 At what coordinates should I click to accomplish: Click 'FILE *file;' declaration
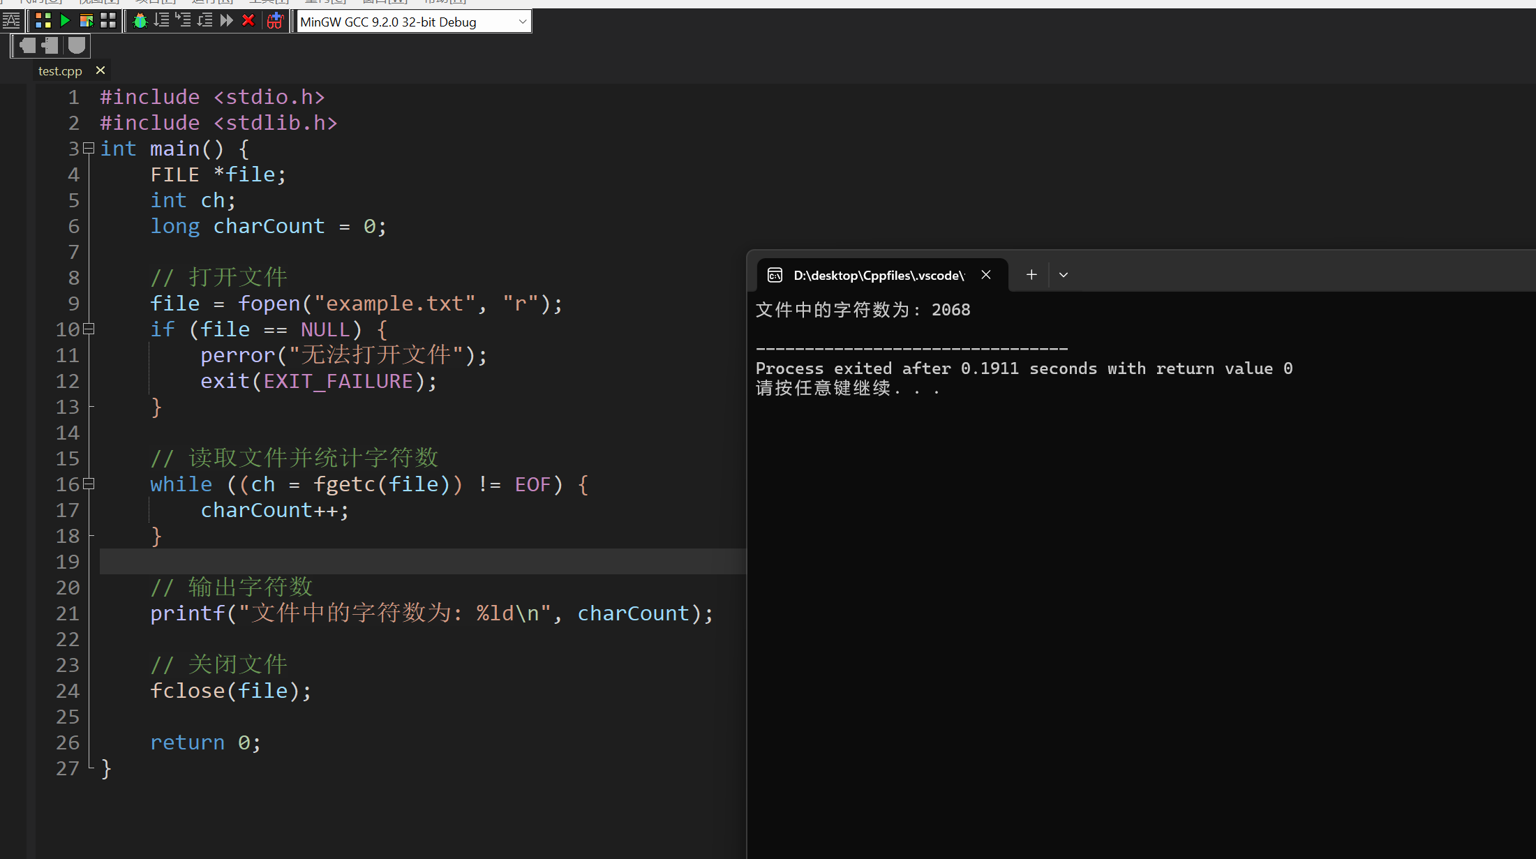point(218,174)
